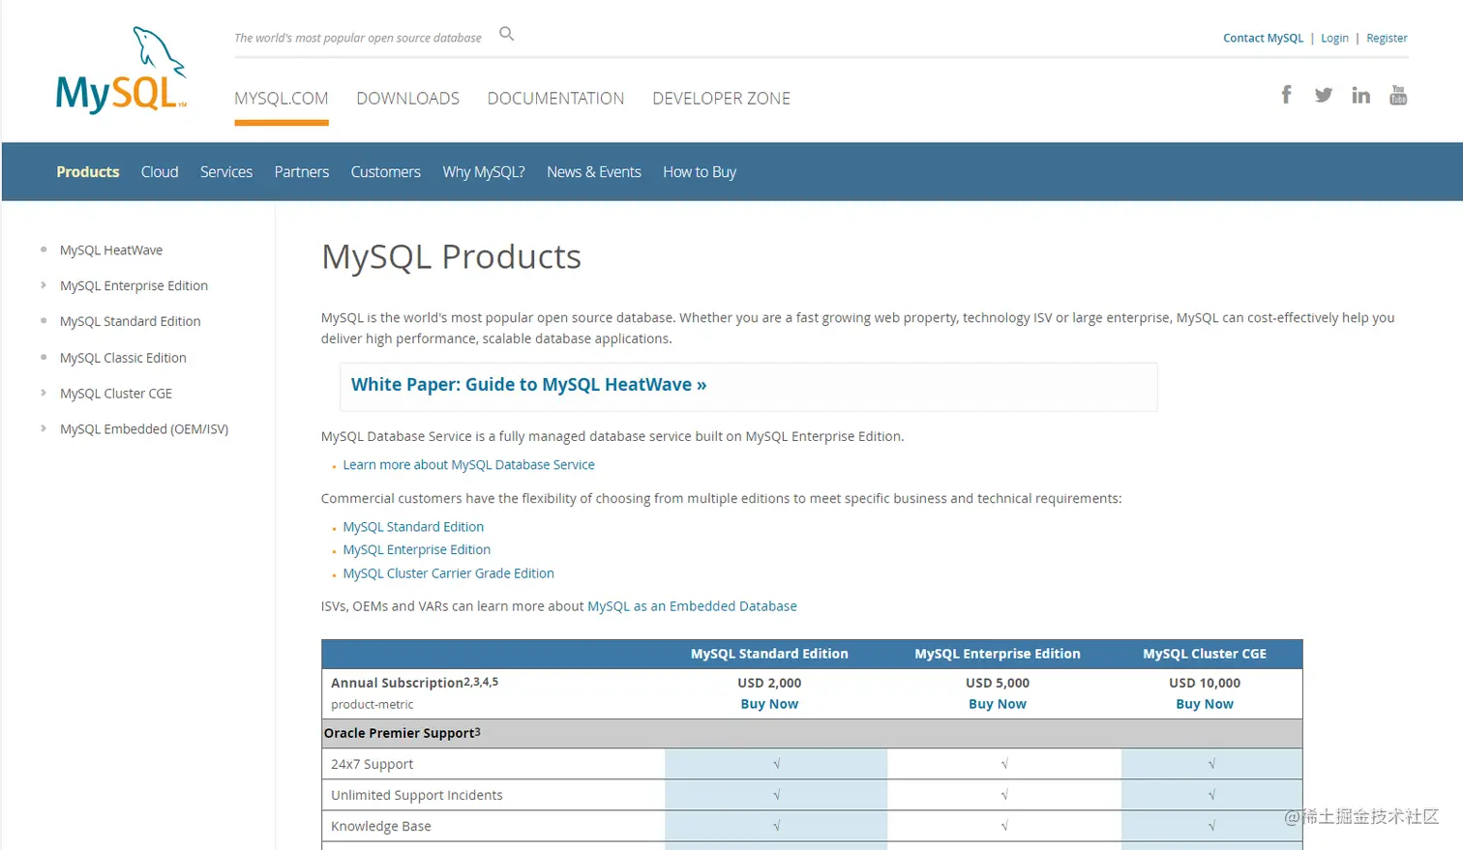The width and height of the screenshot is (1463, 850).
Task: Click the Register link
Action: tap(1387, 38)
